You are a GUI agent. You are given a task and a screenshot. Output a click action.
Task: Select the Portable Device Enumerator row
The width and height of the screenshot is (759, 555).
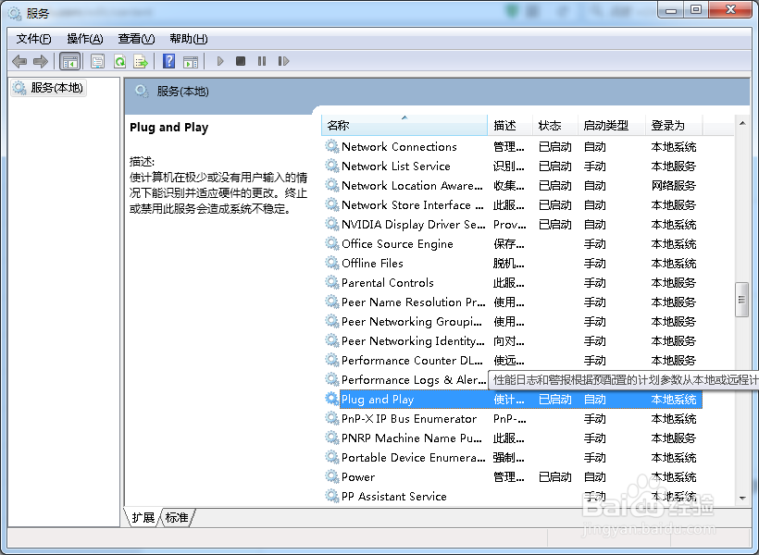(512, 457)
